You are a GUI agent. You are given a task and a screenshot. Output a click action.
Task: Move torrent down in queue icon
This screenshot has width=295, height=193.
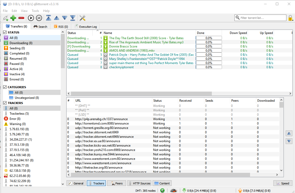click(65, 18)
